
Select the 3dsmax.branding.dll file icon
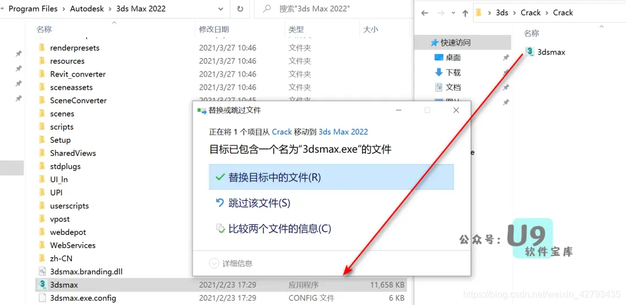(x=42, y=271)
